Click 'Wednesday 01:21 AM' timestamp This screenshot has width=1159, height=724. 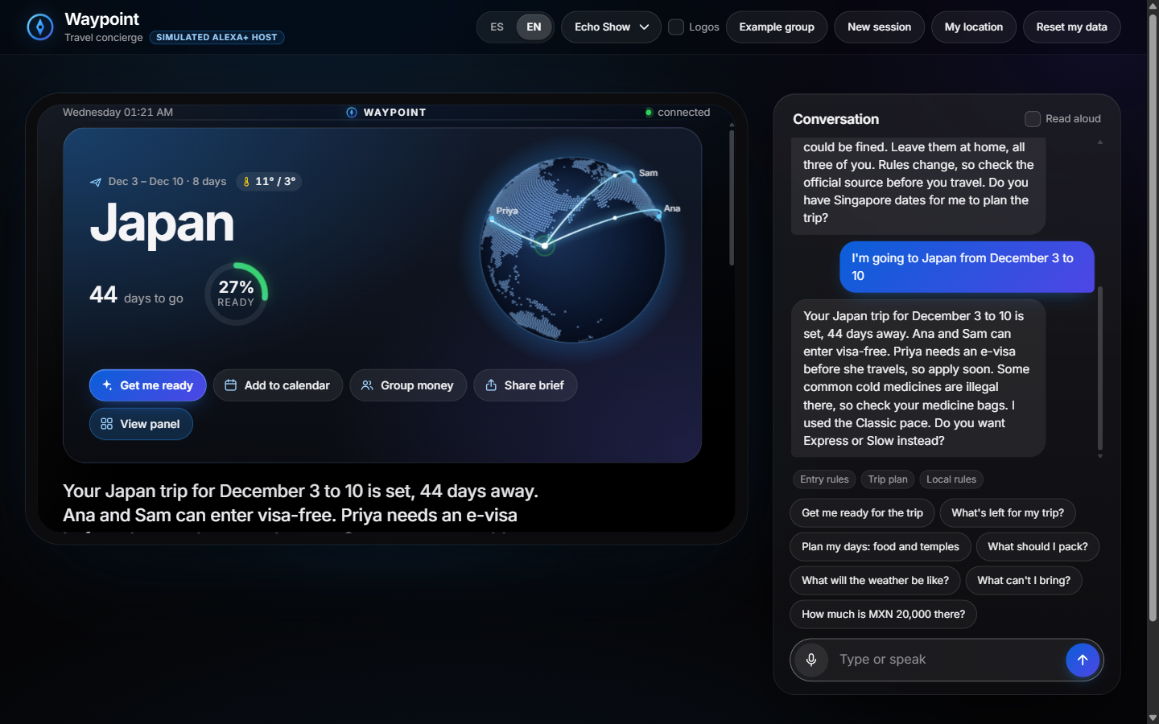point(118,113)
